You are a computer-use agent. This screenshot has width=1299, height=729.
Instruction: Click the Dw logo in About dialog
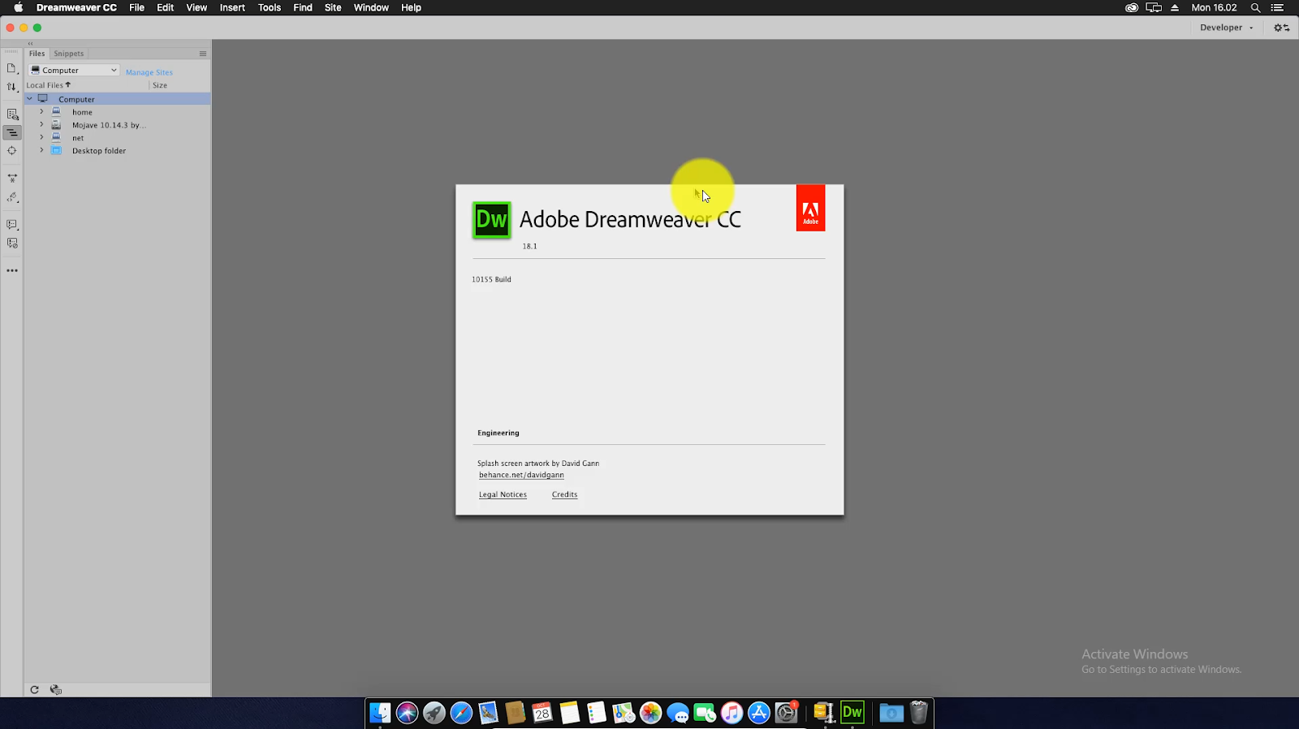point(492,219)
